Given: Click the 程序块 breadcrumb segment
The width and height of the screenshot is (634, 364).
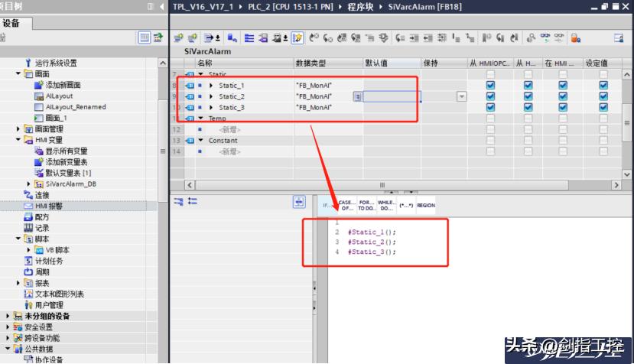Looking at the screenshot, I should (360, 6).
